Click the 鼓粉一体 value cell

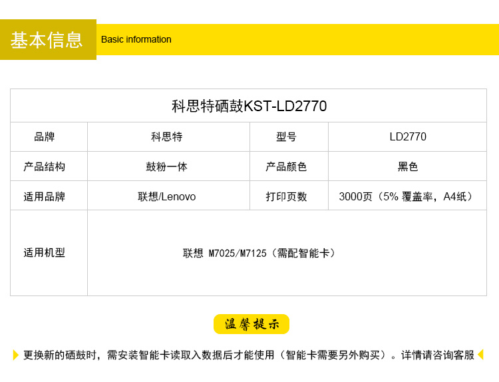click(x=166, y=166)
